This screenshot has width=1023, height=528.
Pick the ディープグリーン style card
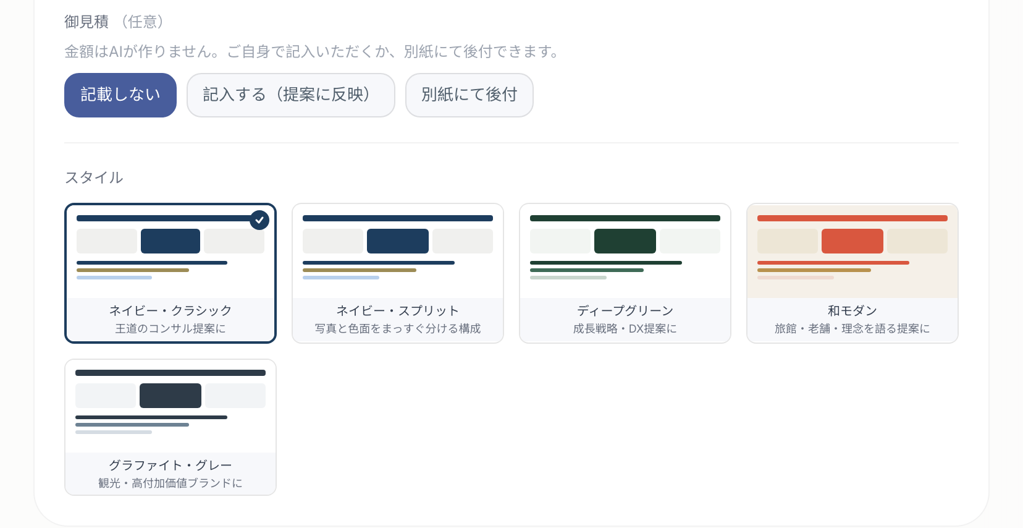[625, 273]
